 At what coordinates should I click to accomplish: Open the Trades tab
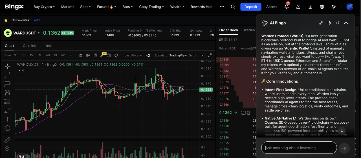click(249, 30)
